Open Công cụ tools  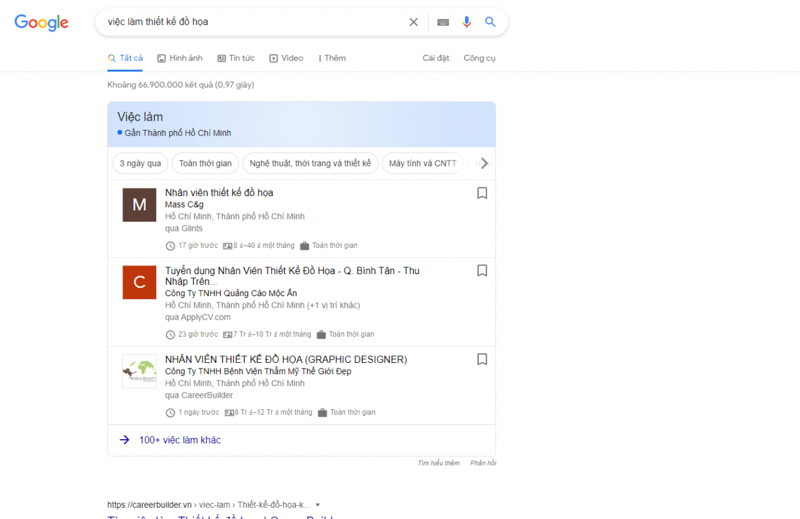479,58
